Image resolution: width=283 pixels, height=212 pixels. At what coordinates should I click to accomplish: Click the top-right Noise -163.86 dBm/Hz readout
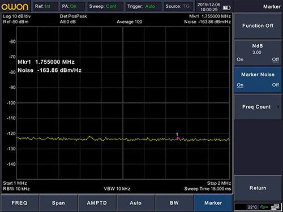[x=207, y=22]
